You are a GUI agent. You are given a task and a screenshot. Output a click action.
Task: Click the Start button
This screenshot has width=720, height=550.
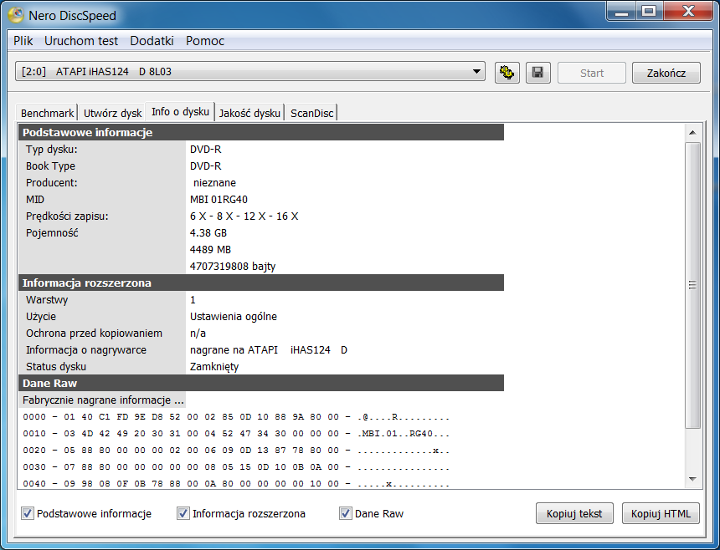click(591, 73)
